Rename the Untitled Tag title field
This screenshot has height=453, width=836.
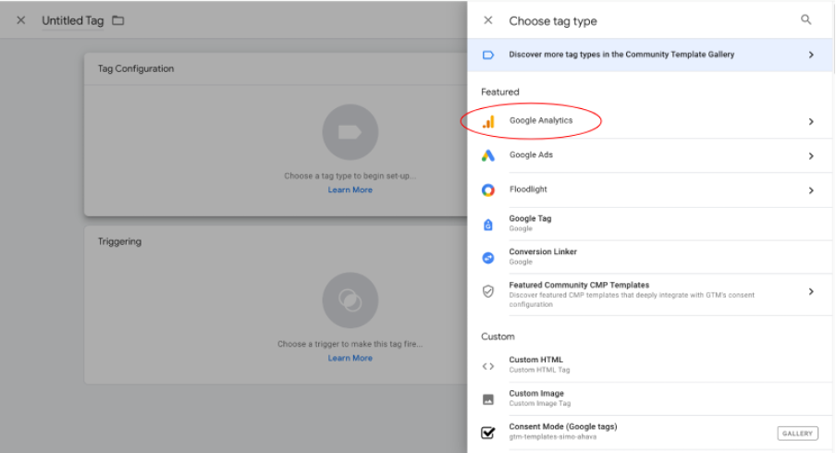(x=72, y=20)
